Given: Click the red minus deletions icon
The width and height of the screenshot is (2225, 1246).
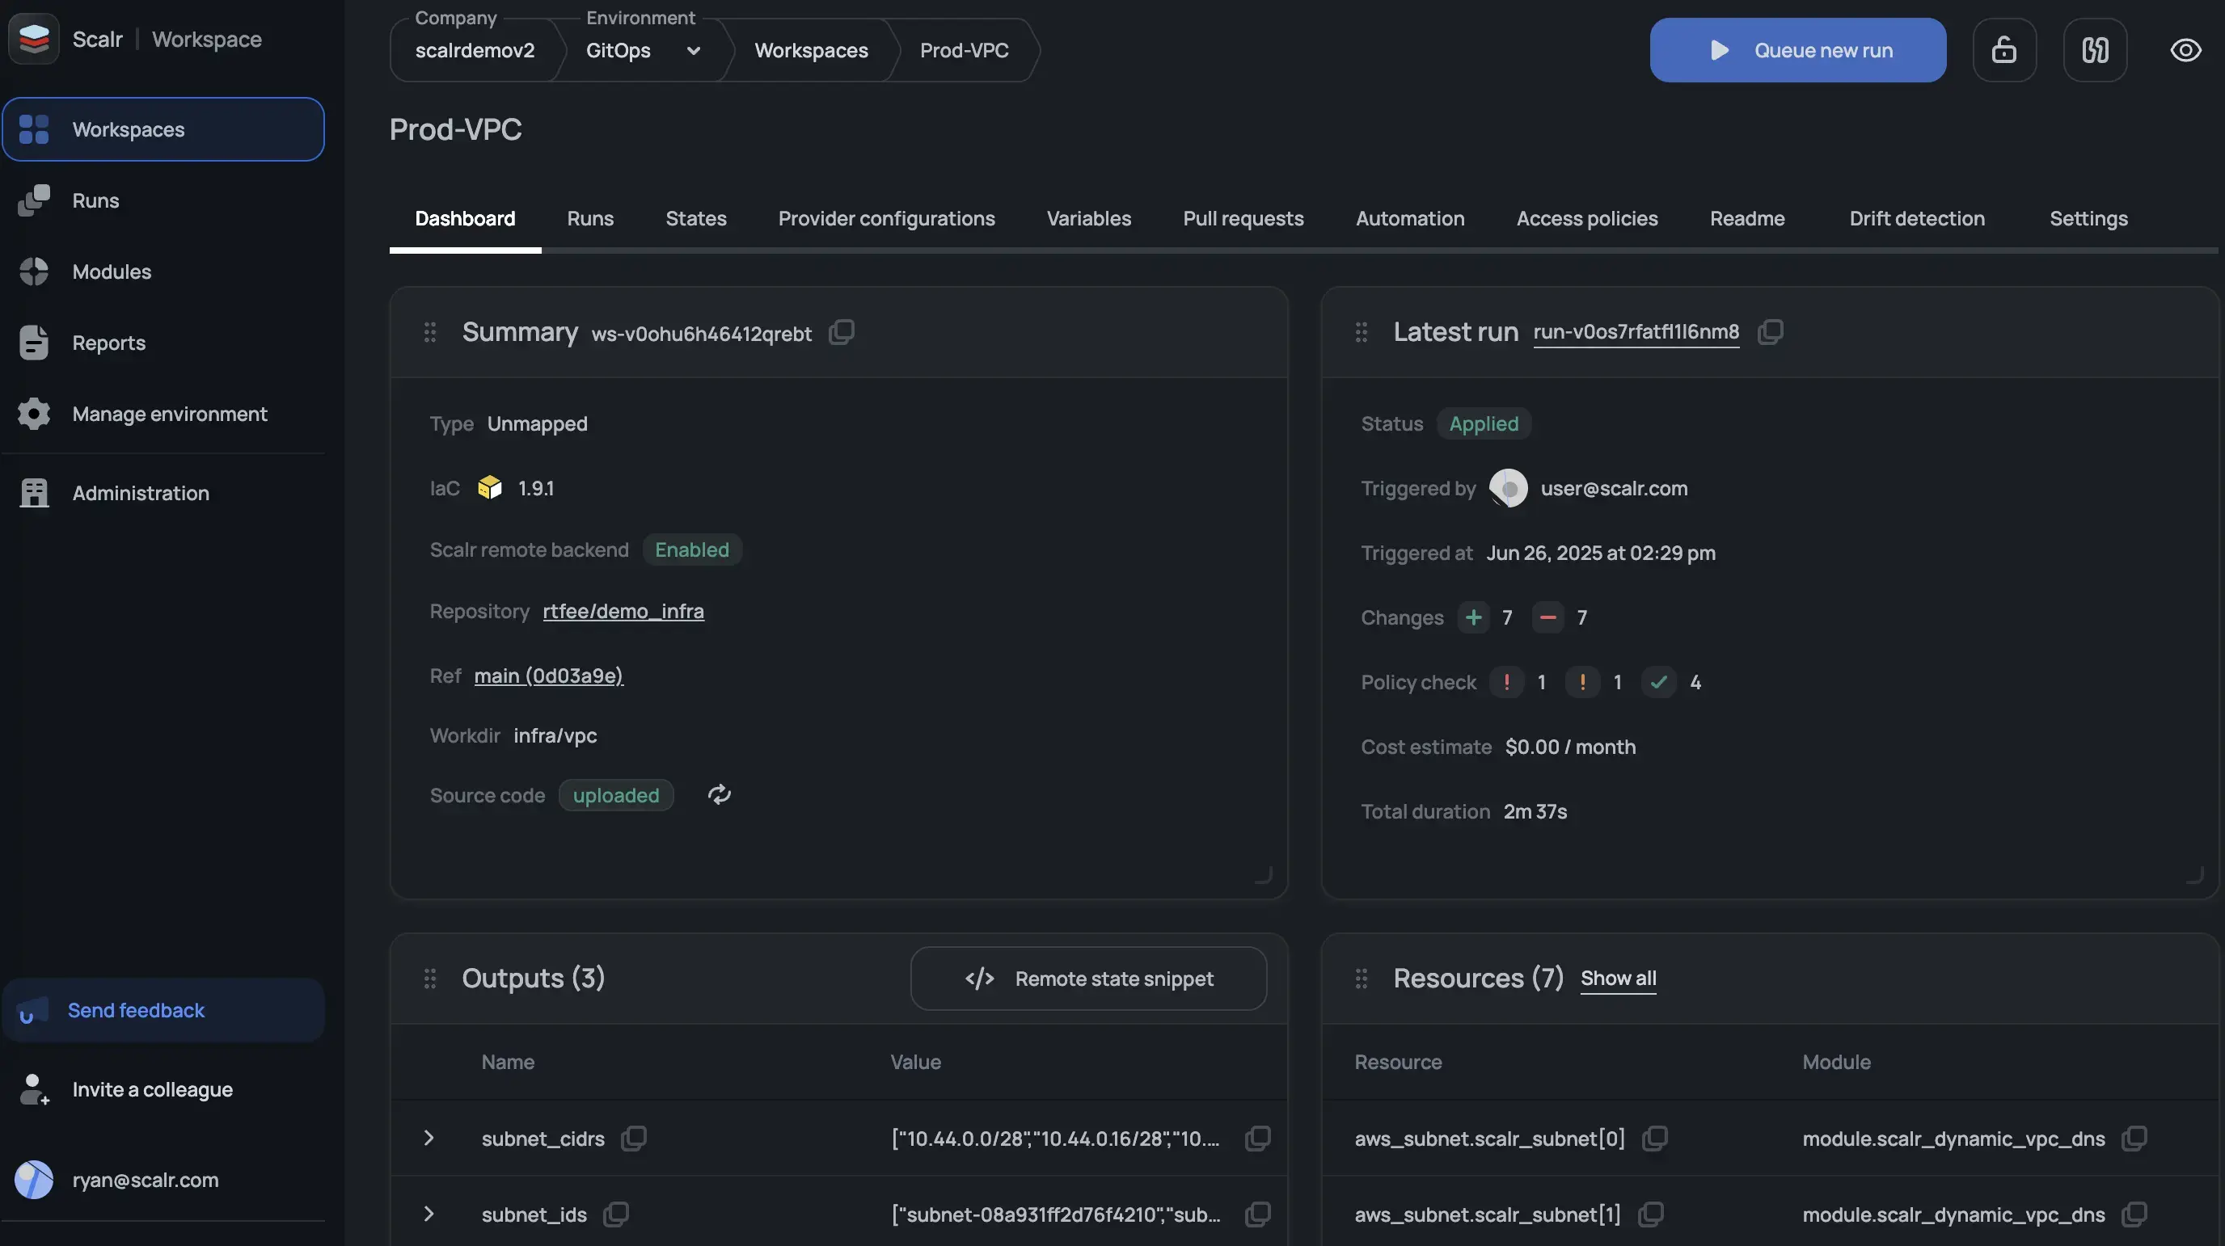Looking at the screenshot, I should tap(1547, 617).
